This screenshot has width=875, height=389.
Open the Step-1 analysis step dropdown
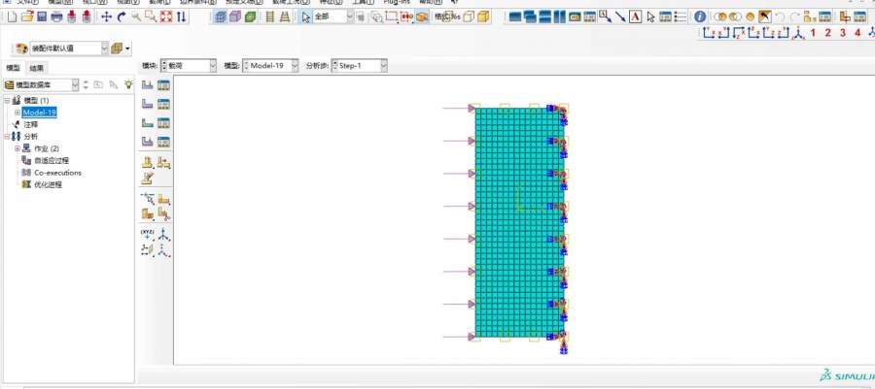[360, 65]
